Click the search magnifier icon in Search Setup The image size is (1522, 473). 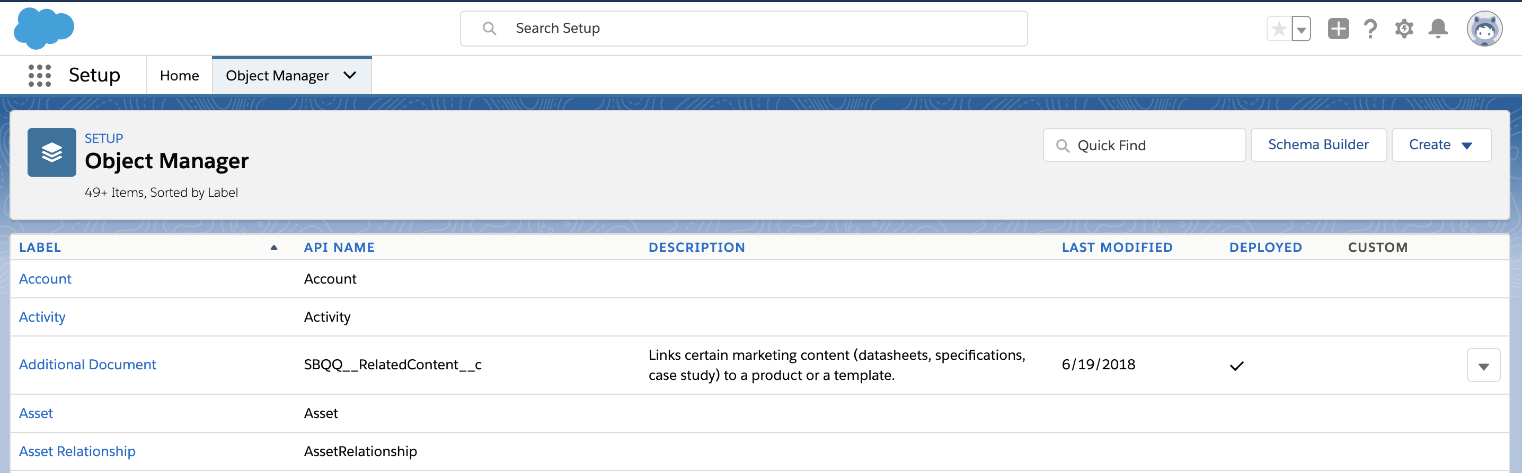[x=489, y=29]
